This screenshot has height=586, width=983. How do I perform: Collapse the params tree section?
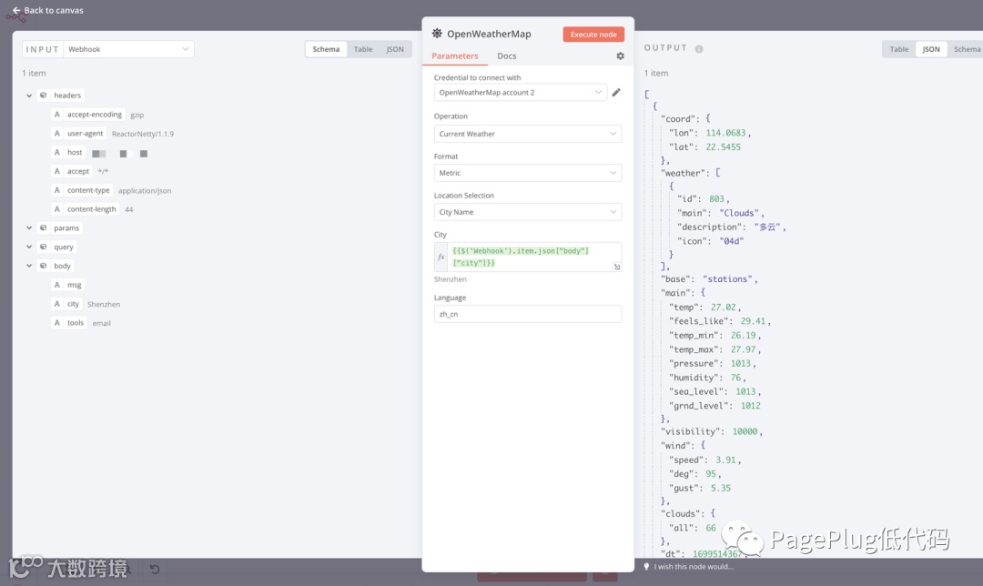[x=29, y=227]
